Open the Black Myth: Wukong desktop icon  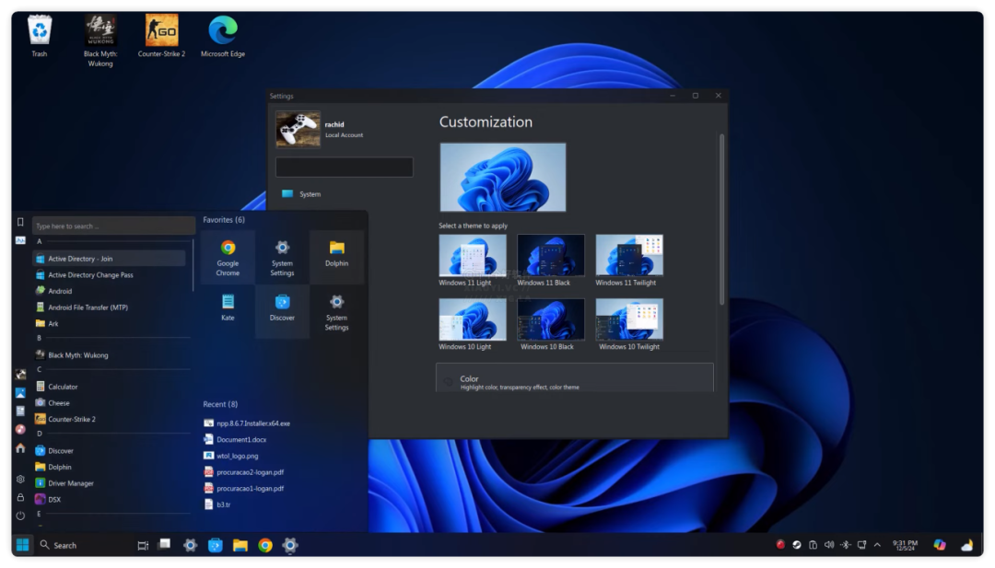click(x=100, y=36)
